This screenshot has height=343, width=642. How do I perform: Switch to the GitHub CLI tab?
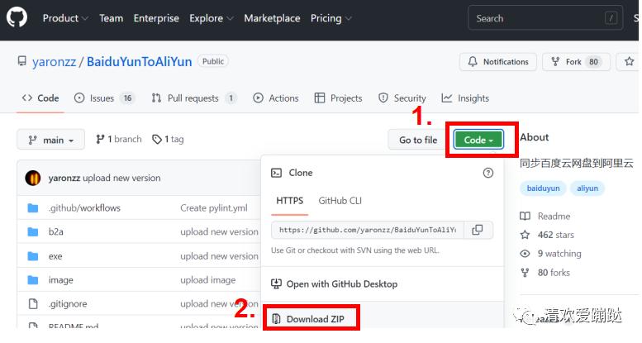click(340, 200)
